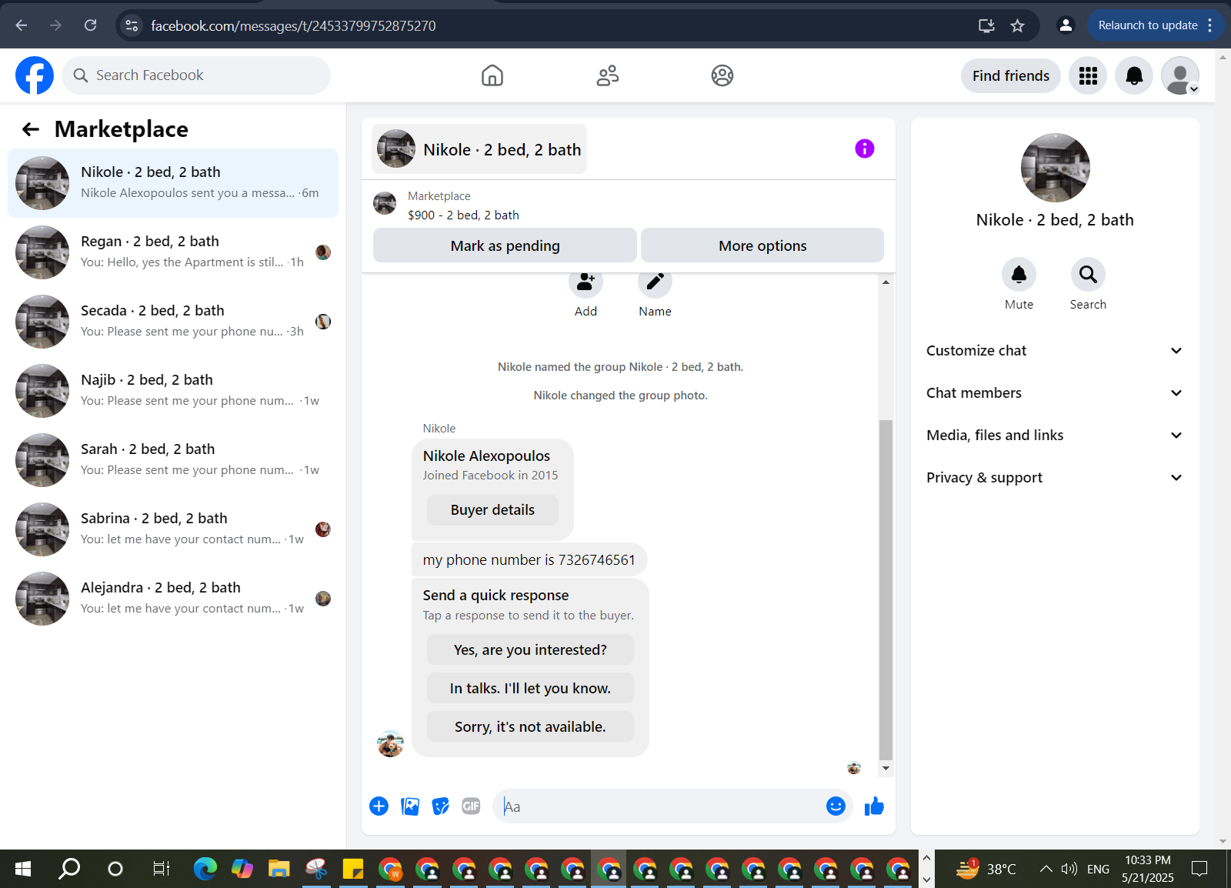Expand Privacy & support section
The width and height of the screenshot is (1231, 888).
click(1054, 478)
